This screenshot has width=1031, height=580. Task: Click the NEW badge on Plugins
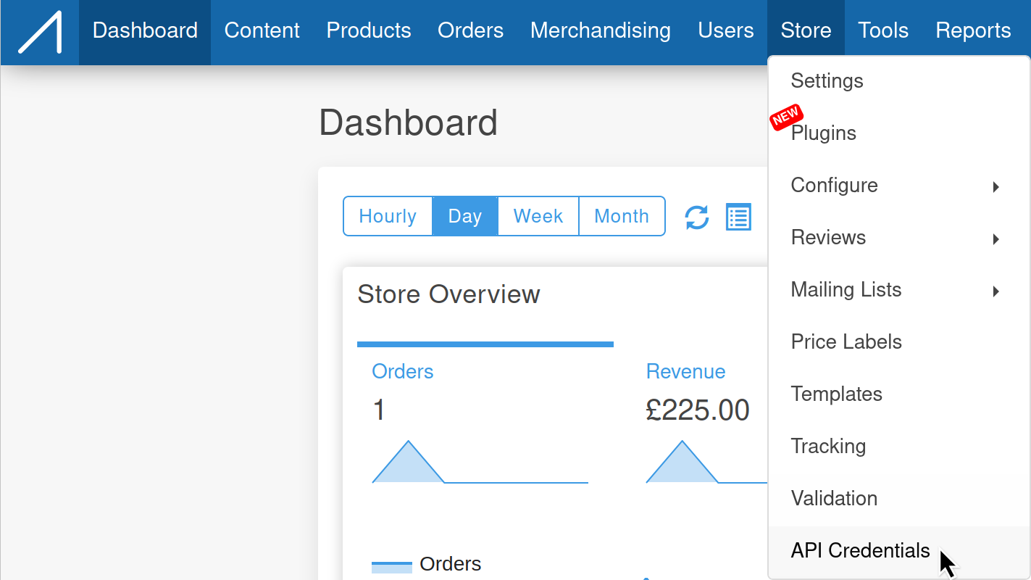pos(786,117)
